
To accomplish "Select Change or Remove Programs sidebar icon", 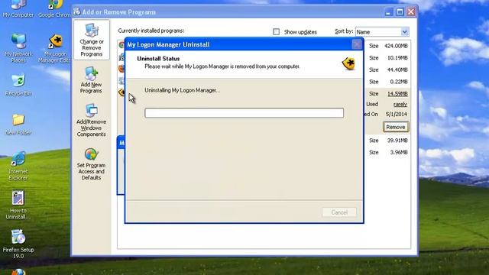I will click(x=92, y=40).
